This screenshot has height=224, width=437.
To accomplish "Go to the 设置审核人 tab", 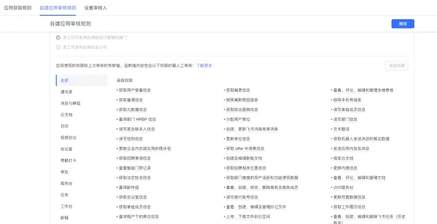I will pos(96,8).
